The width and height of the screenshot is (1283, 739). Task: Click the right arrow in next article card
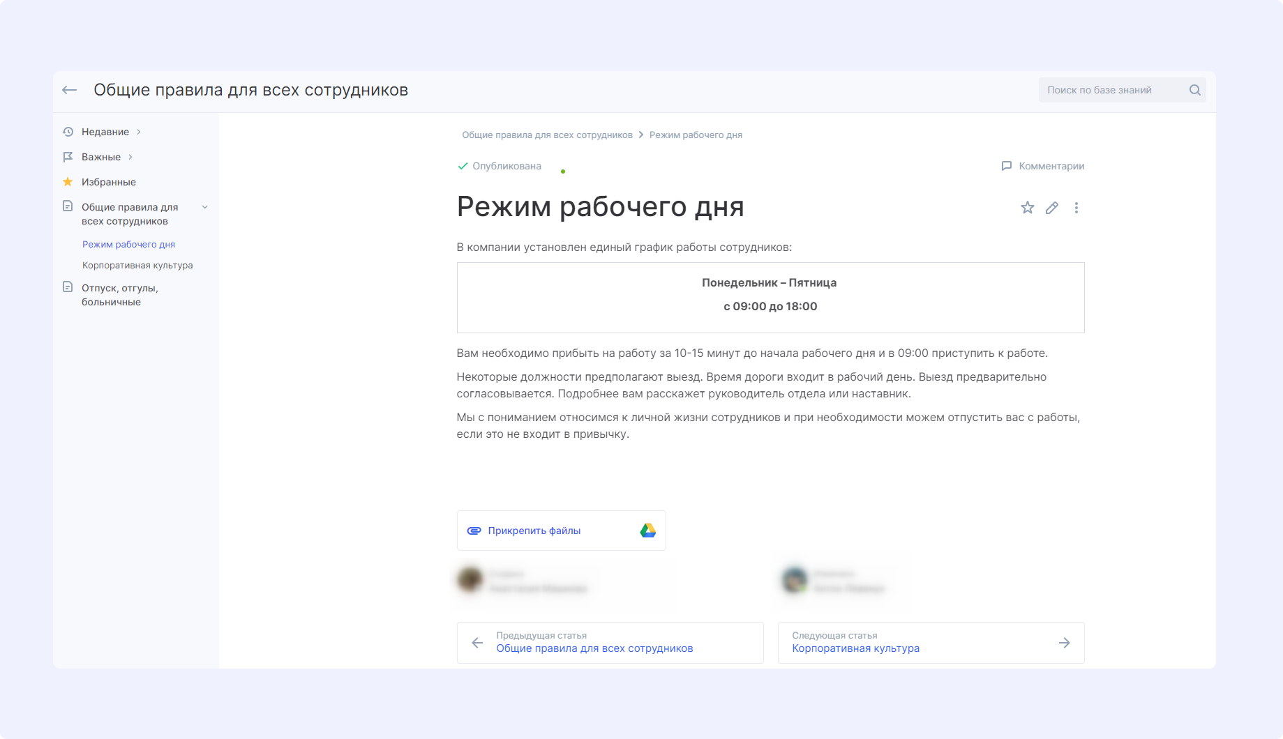[1064, 643]
